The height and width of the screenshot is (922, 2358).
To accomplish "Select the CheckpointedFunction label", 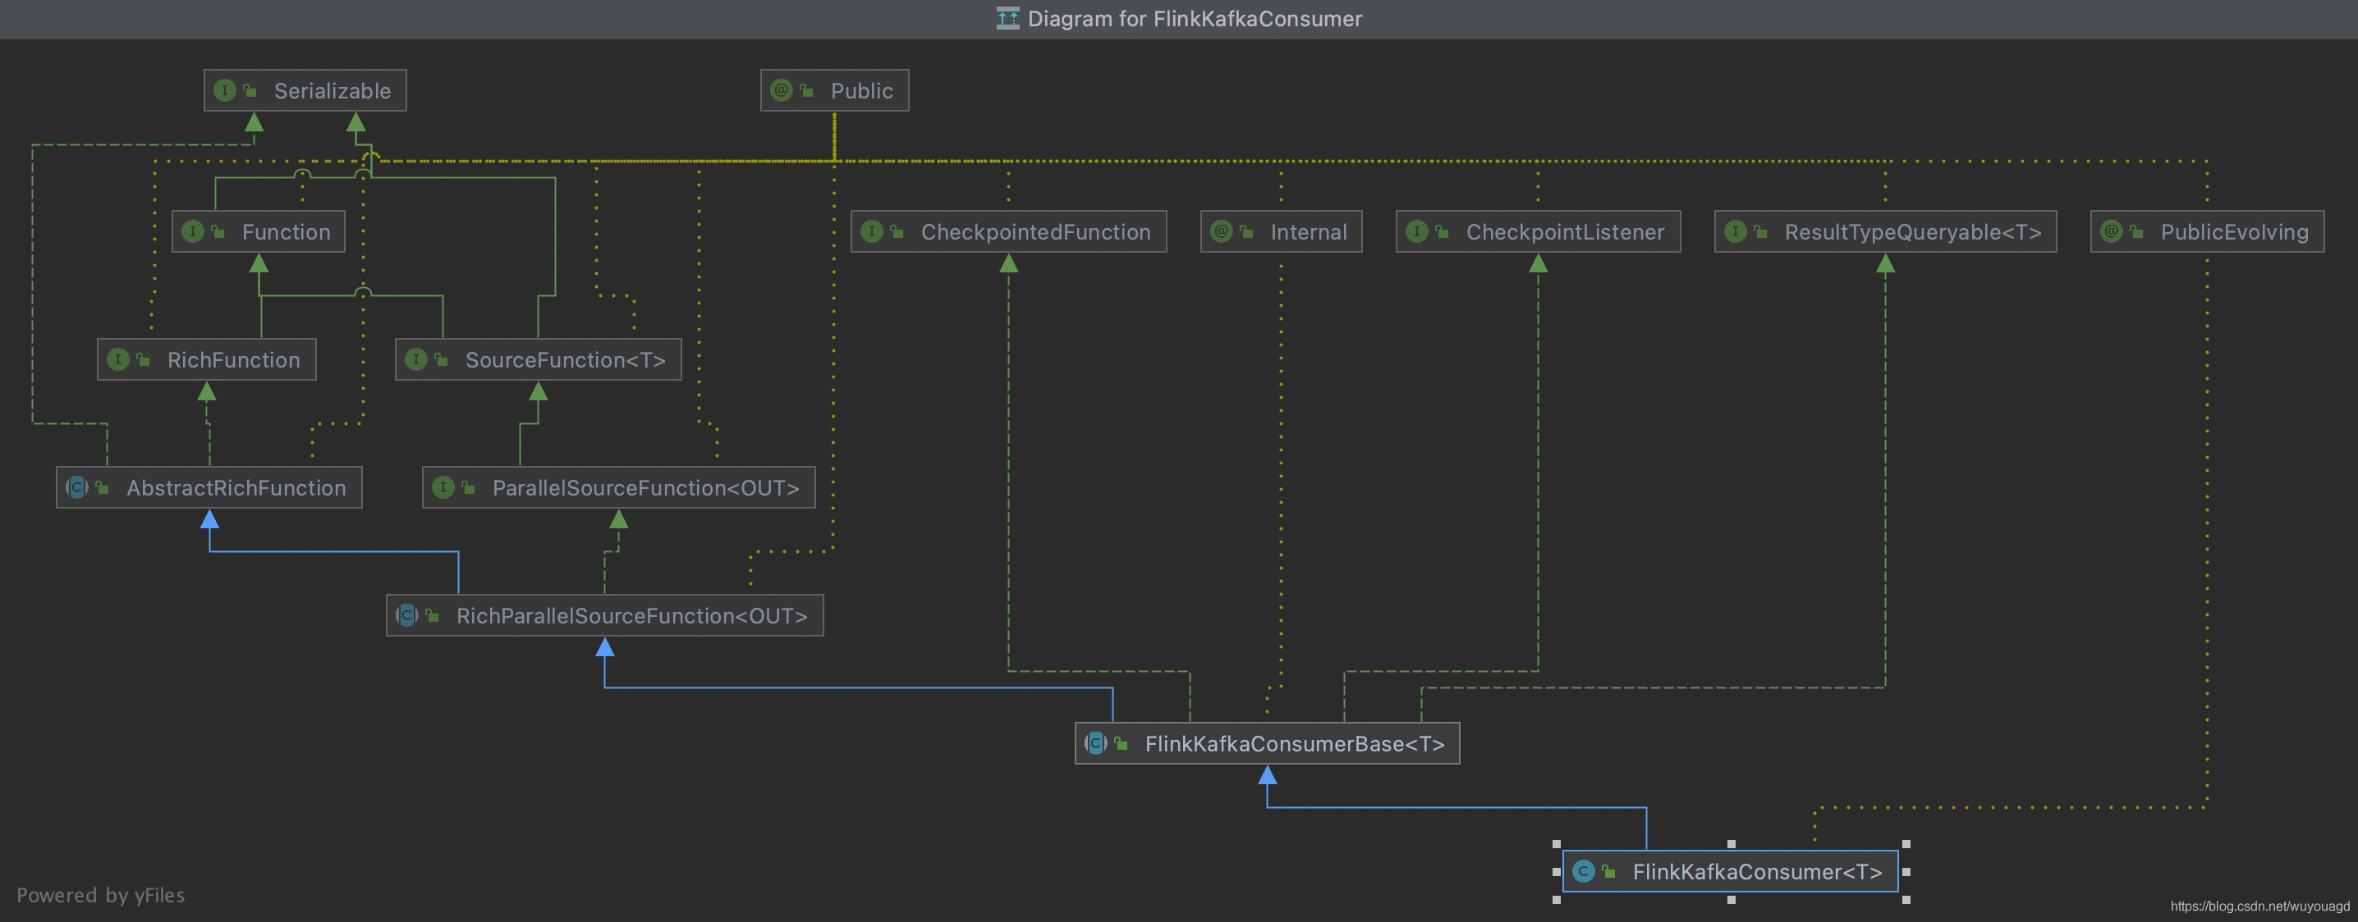I will point(1035,231).
